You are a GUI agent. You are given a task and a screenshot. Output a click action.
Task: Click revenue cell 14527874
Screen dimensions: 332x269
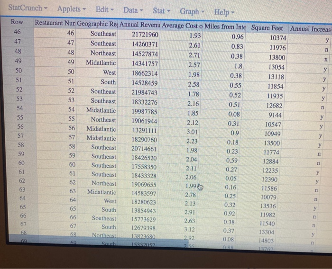(145, 54)
